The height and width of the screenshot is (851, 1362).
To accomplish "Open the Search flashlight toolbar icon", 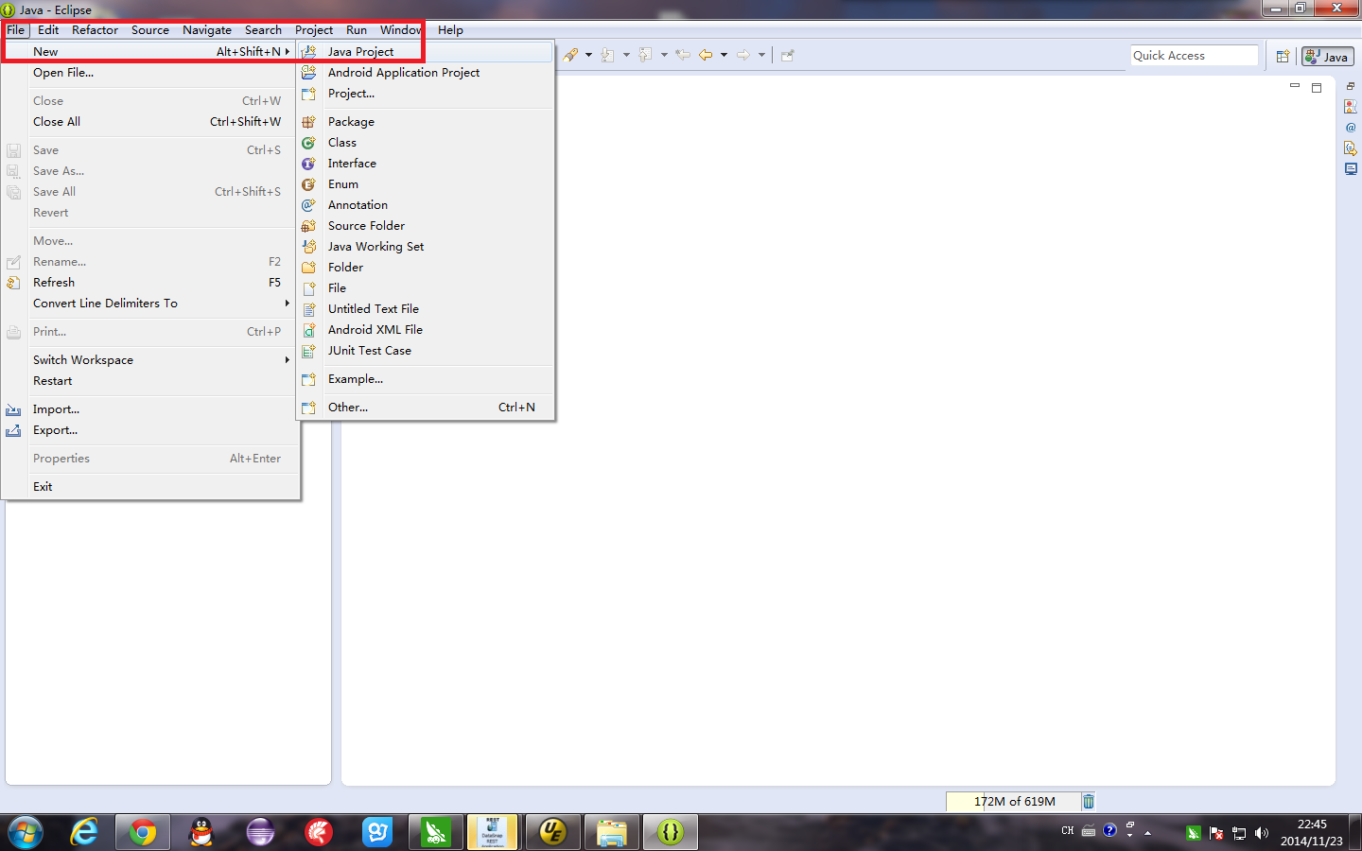I will 570,55.
